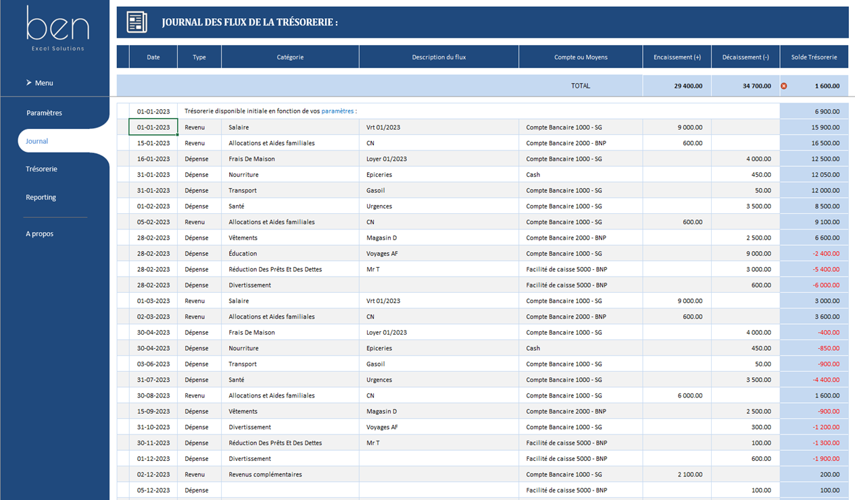Select the Mr T cell on 30-11-2023 row

(x=439, y=443)
